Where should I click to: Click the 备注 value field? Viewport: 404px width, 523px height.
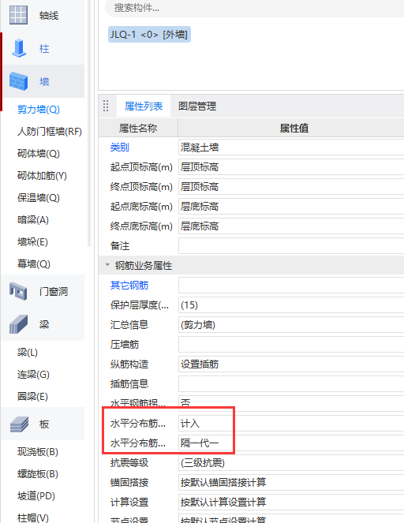pyautogui.click(x=291, y=246)
